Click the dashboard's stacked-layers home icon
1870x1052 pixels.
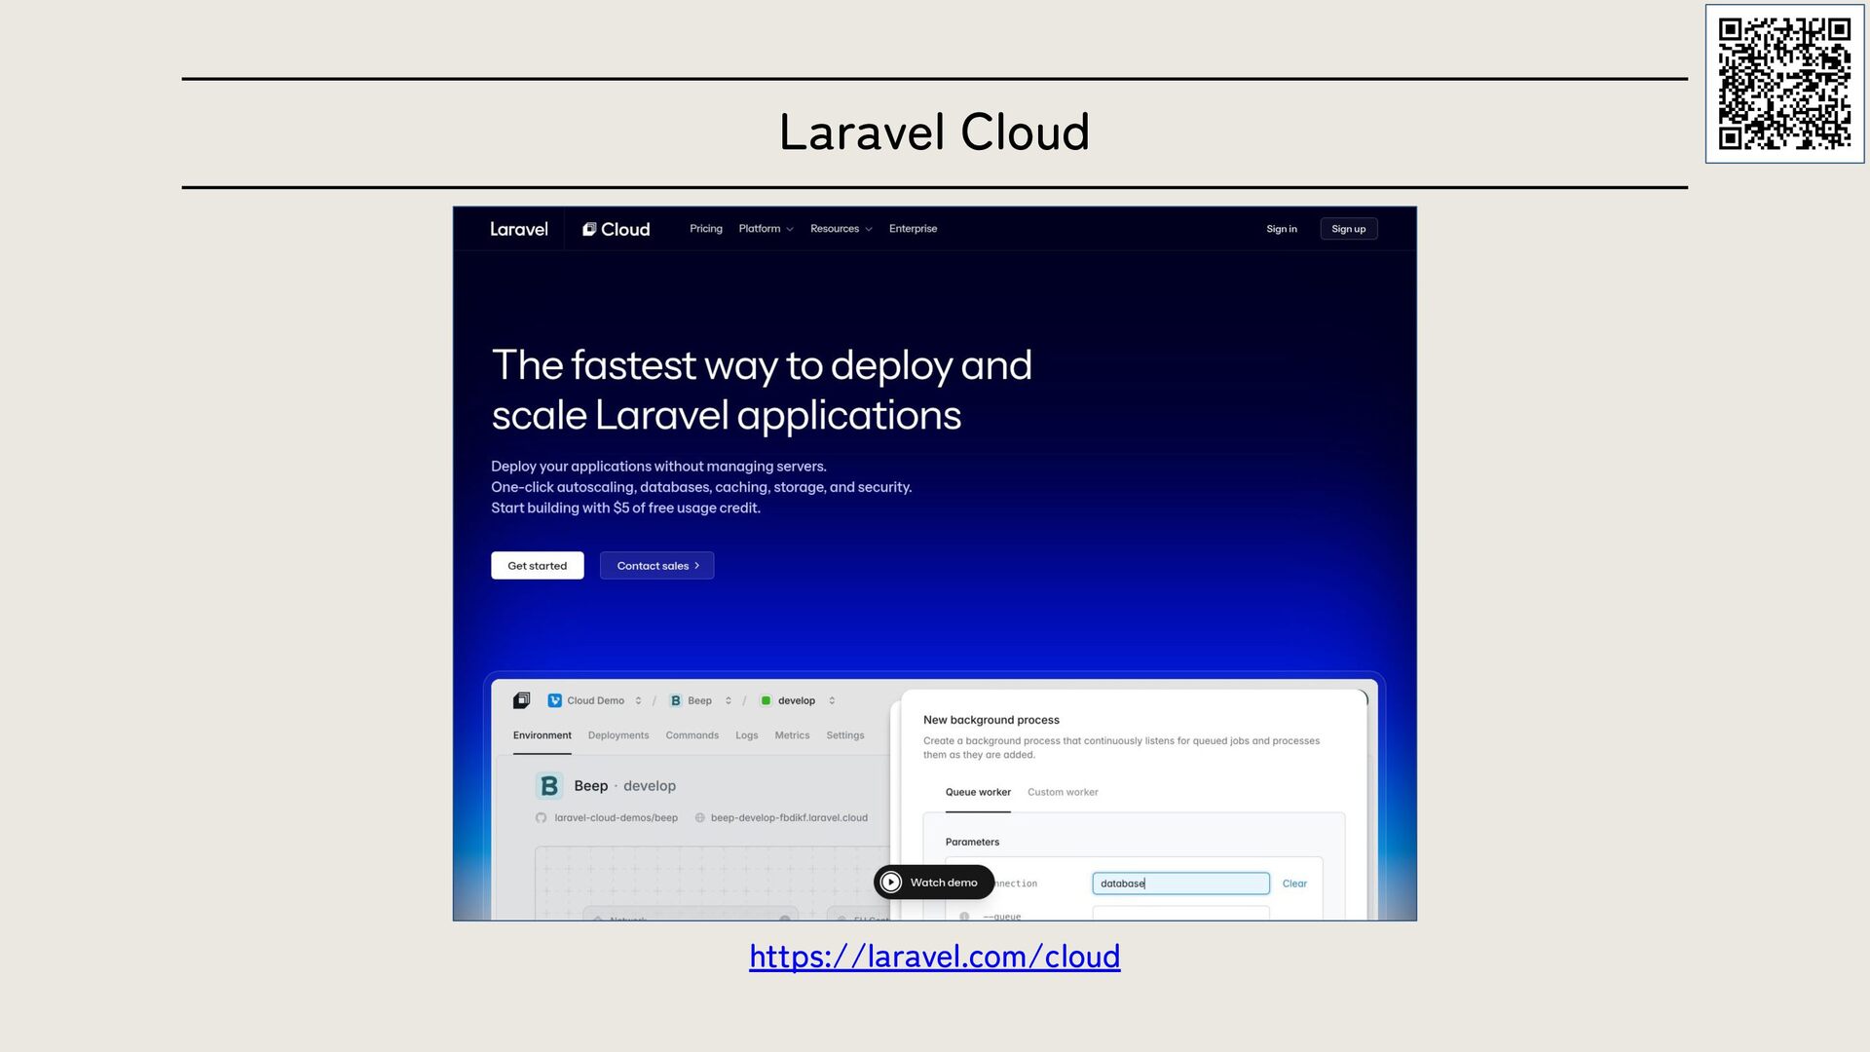click(x=522, y=700)
